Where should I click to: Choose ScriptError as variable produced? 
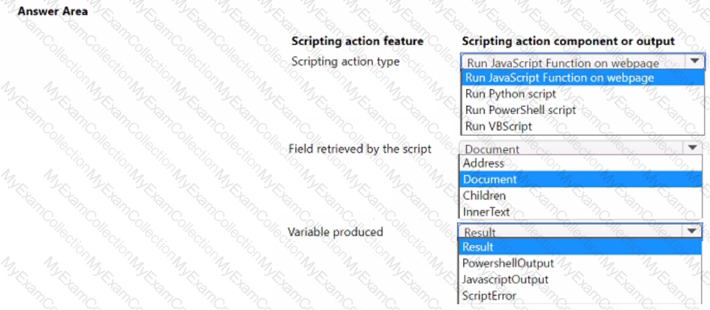[x=488, y=296]
